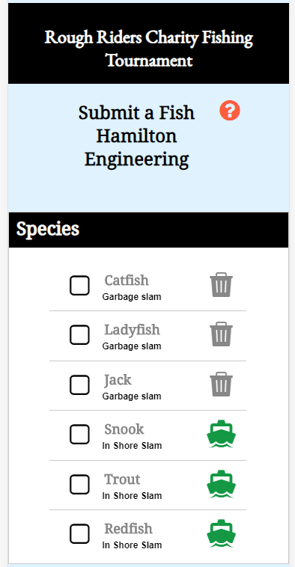The image size is (295, 567).
Task: Click the Redfish species name
Action: 129,529
